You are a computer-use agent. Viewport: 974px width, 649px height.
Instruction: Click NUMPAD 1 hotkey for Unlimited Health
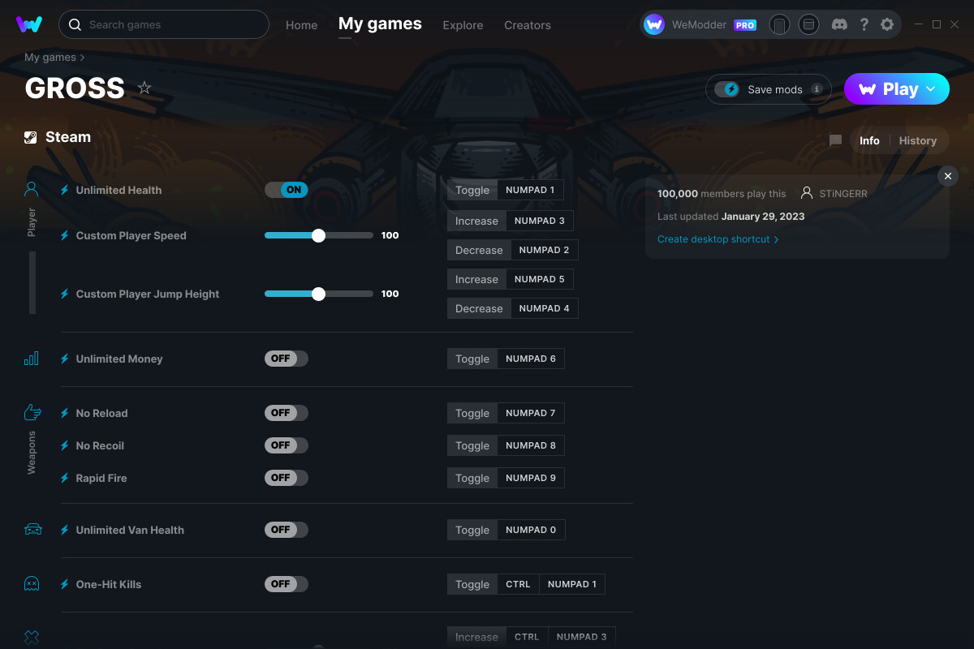click(x=530, y=190)
